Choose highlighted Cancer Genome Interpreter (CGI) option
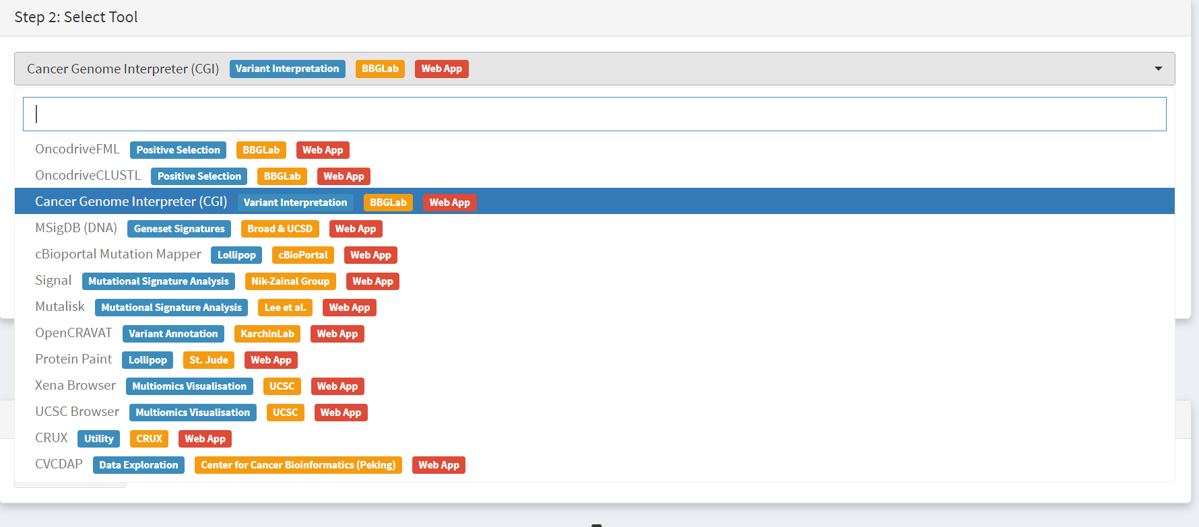 [594, 202]
